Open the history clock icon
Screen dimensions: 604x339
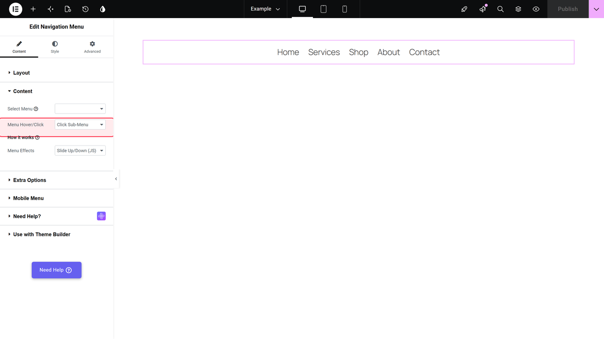(86, 9)
